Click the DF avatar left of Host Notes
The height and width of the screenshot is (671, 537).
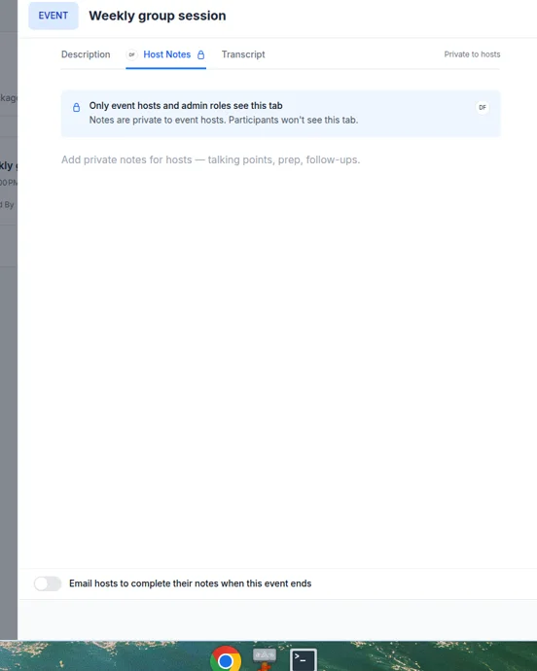coord(132,54)
